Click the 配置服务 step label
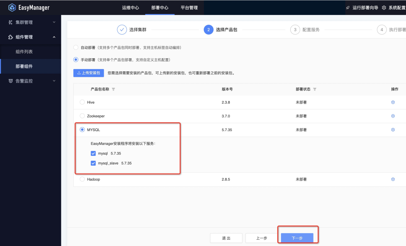The width and height of the screenshot is (406, 246). pyautogui.click(x=311, y=30)
